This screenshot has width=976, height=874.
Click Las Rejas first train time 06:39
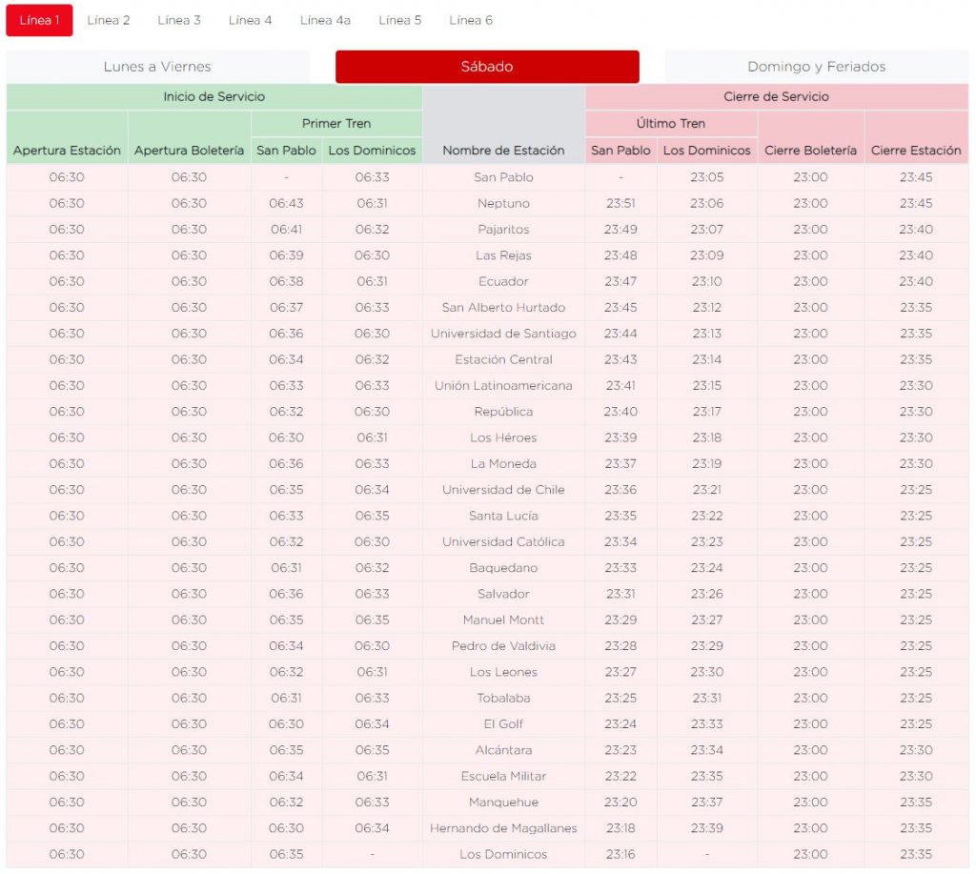(x=286, y=255)
